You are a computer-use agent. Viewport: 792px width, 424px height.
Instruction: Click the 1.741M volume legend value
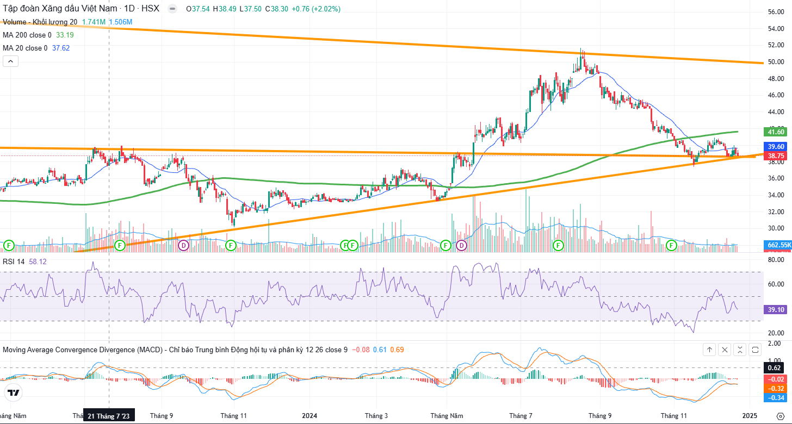point(93,22)
